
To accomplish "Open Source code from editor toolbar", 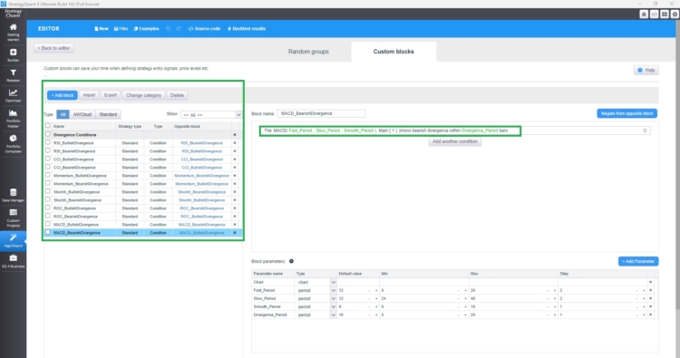I will (204, 29).
